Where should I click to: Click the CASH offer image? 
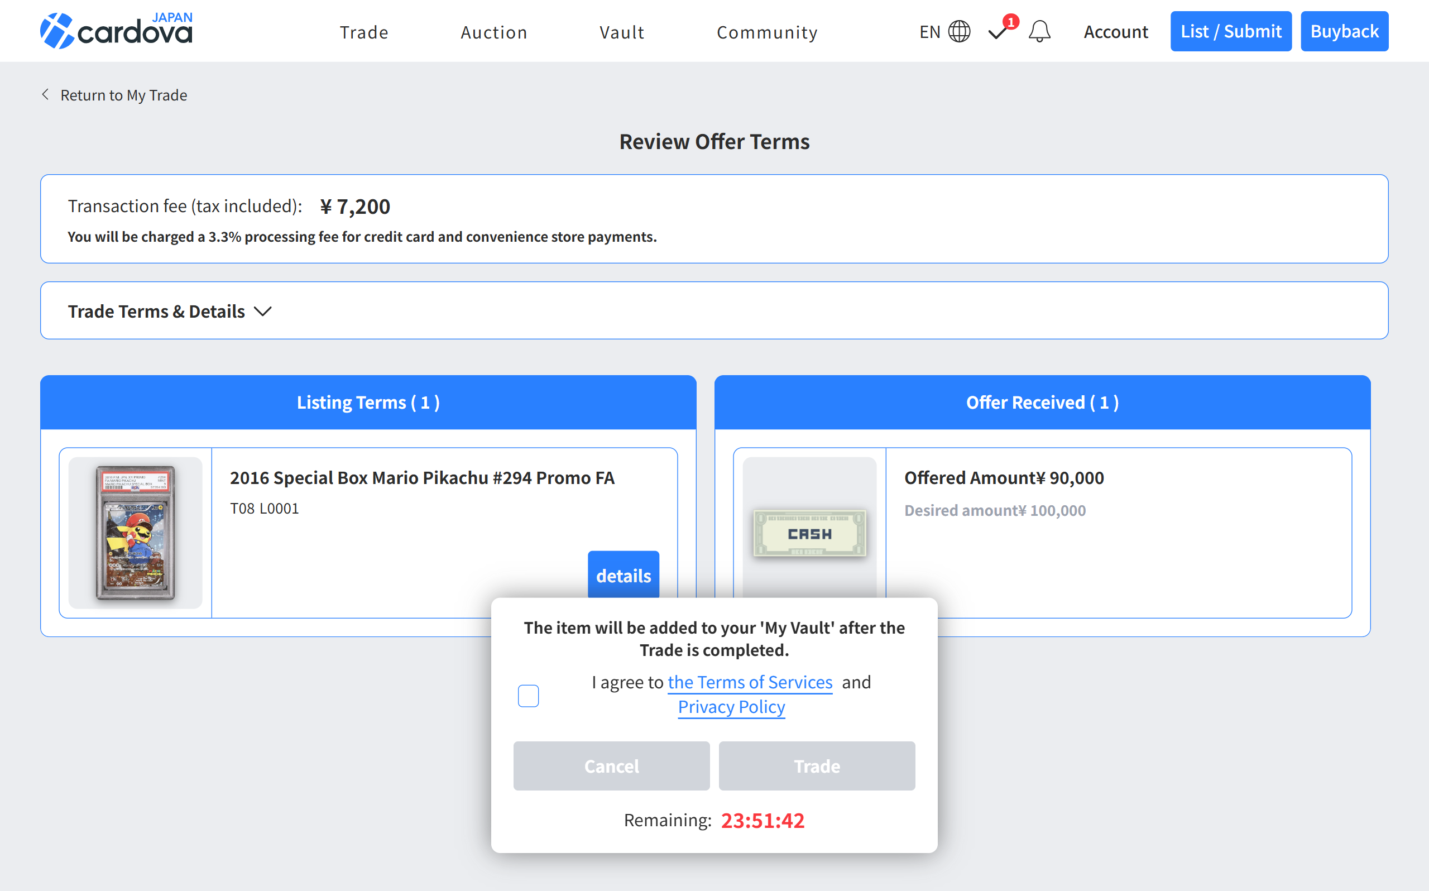[809, 533]
